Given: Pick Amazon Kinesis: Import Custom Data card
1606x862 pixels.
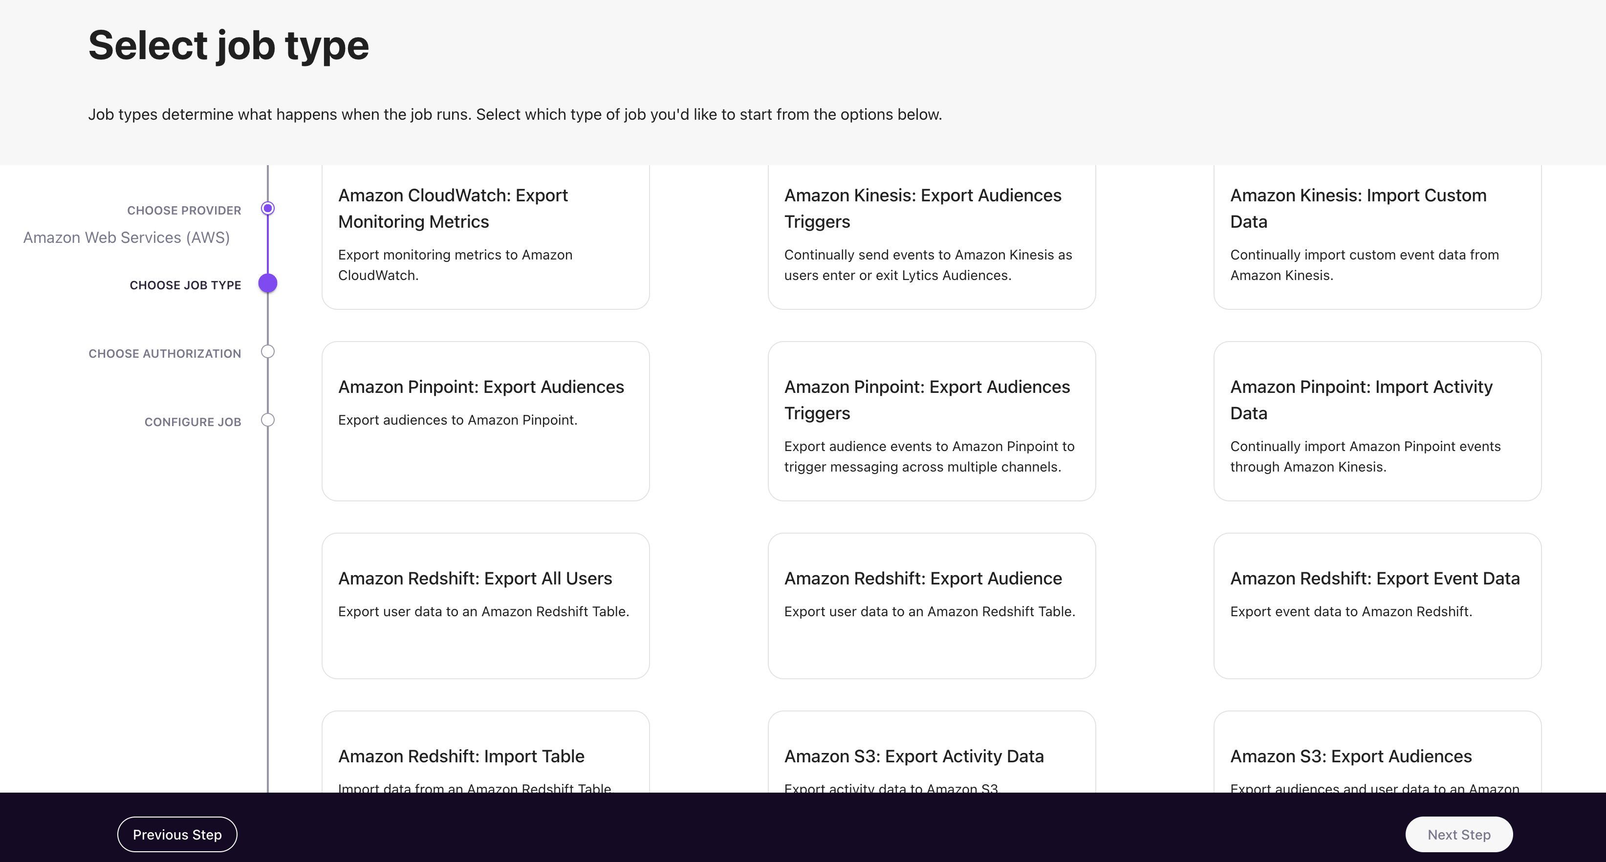Looking at the screenshot, I should point(1377,237).
